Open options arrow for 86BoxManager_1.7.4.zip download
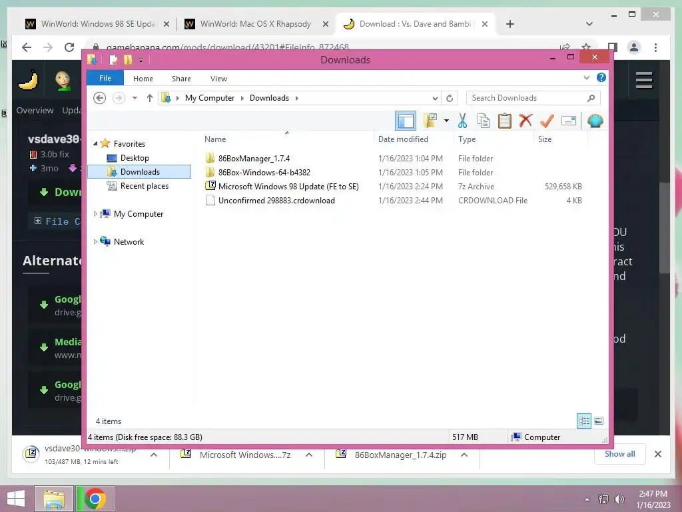 [464, 455]
